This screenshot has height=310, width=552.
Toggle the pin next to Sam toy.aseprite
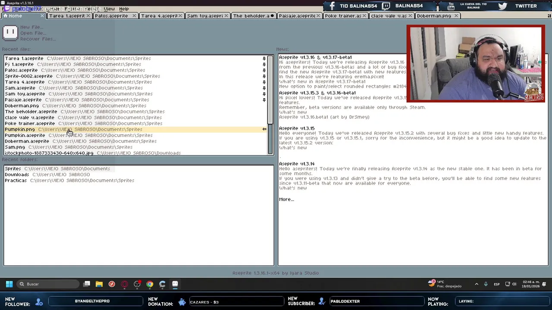pos(264,94)
